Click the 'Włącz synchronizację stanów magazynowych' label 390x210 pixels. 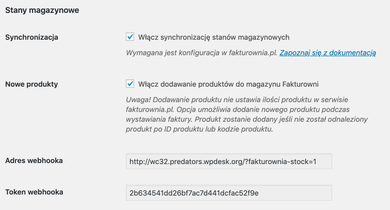point(214,37)
